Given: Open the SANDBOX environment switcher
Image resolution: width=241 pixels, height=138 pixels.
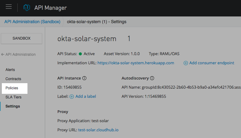Looking at the screenshot, I should coord(21,38).
